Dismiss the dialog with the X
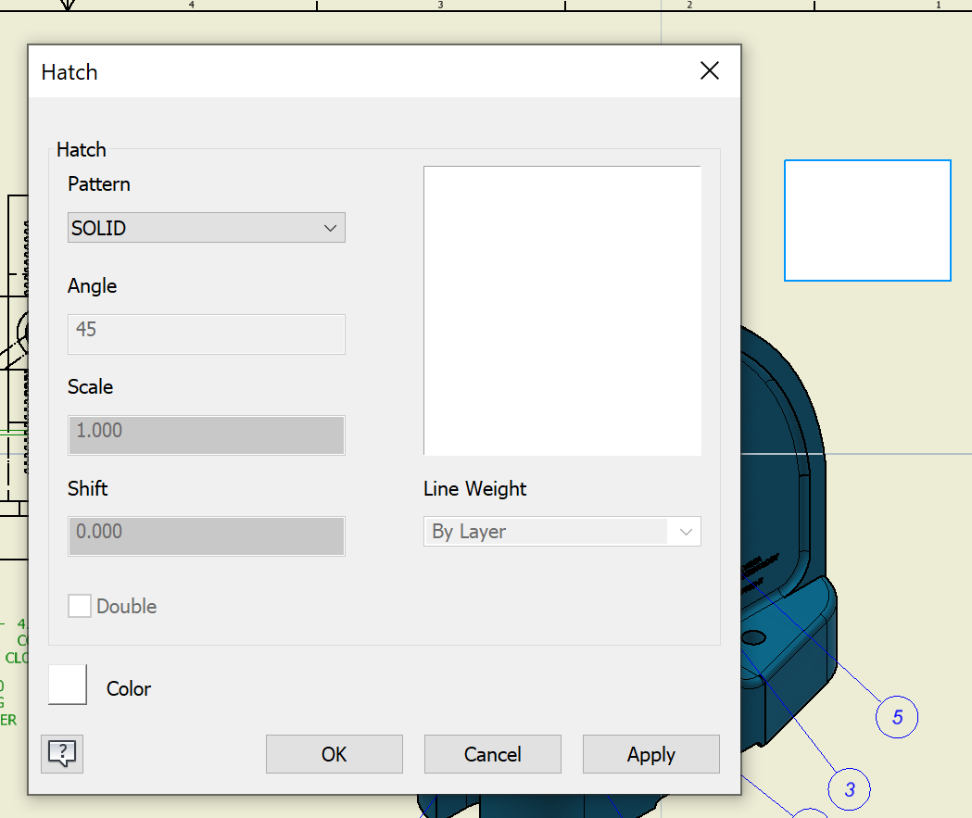This screenshot has width=972, height=818. [710, 70]
